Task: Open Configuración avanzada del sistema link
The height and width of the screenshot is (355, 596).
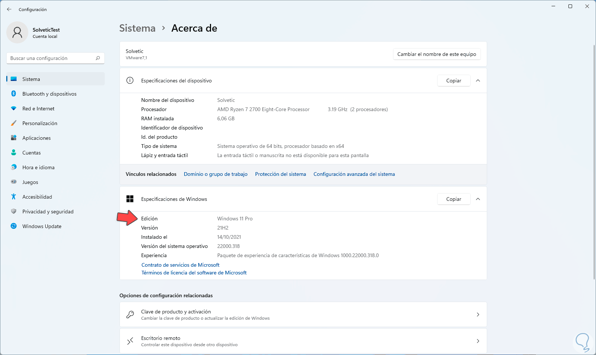Action: [x=354, y=174]
